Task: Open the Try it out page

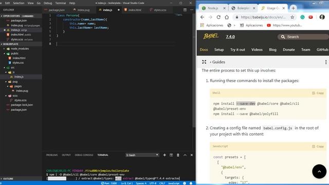Action: point(237,50)
